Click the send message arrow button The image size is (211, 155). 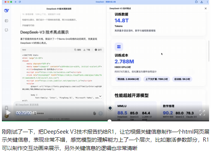100,113
